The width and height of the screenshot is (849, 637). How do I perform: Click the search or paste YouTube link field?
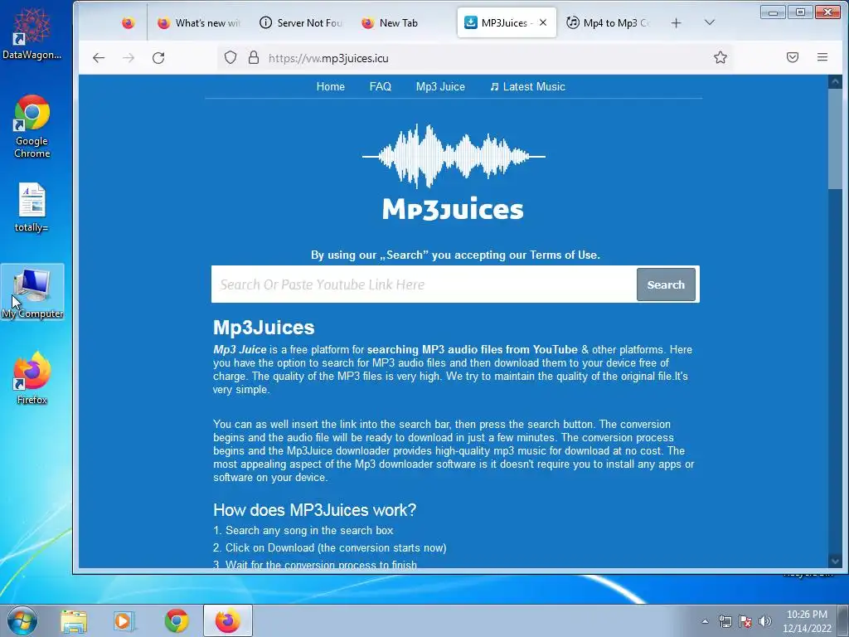[424, 284]
